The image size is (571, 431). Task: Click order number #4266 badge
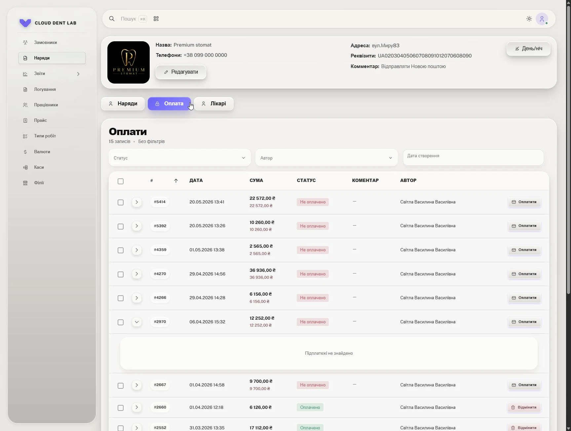coord(160,298)
